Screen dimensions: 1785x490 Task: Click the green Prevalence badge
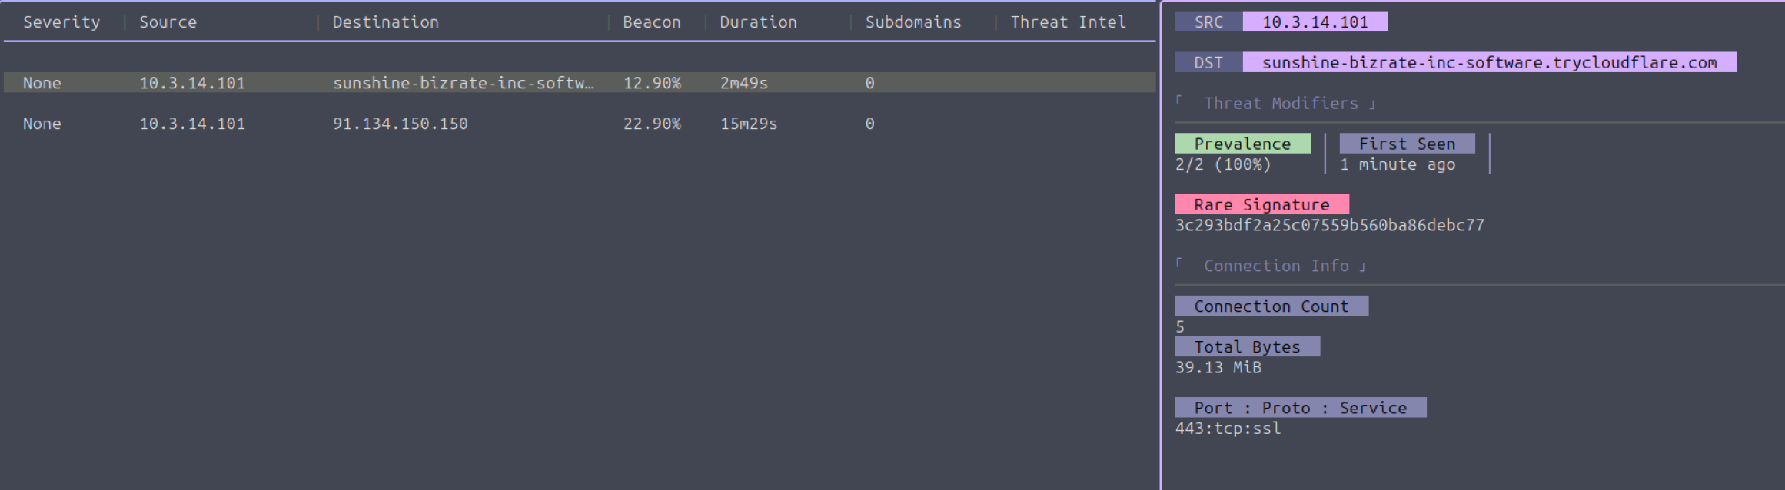1242,144
